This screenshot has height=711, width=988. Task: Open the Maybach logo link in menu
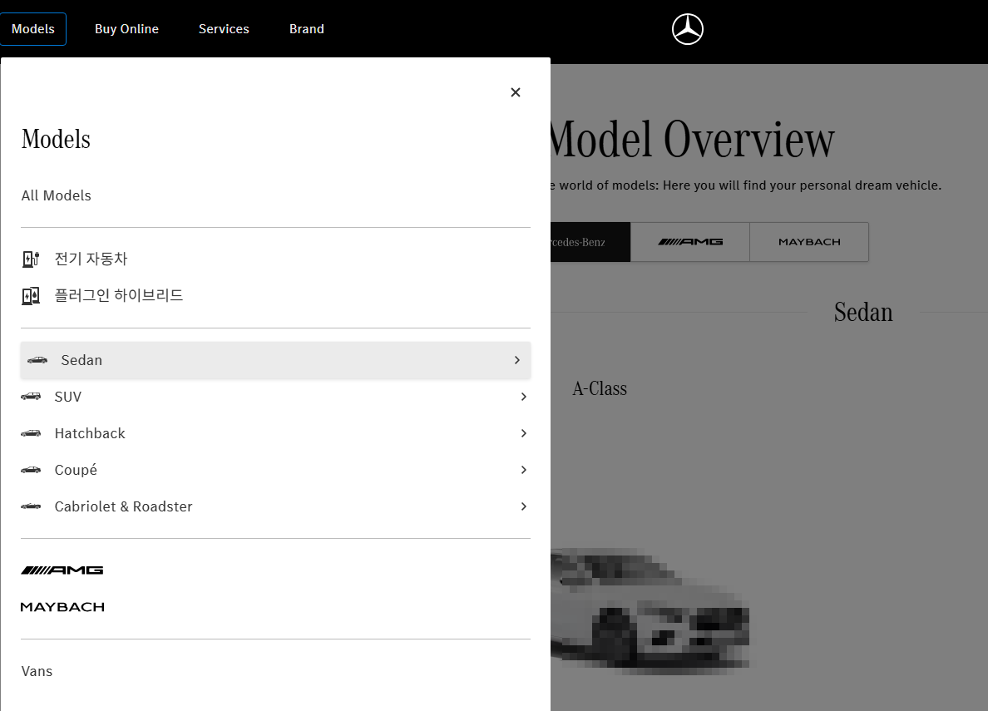pyautogui.click(x=62, y=607)
